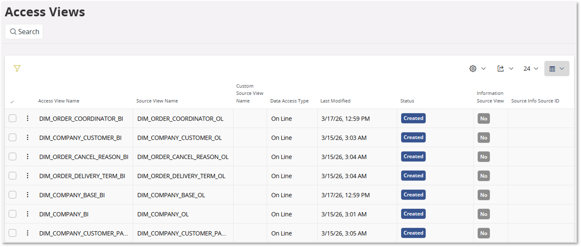Sort by Information Source View header
This screenshot has height=247, width=581.
pyautogui.click(x=490, y=97)
